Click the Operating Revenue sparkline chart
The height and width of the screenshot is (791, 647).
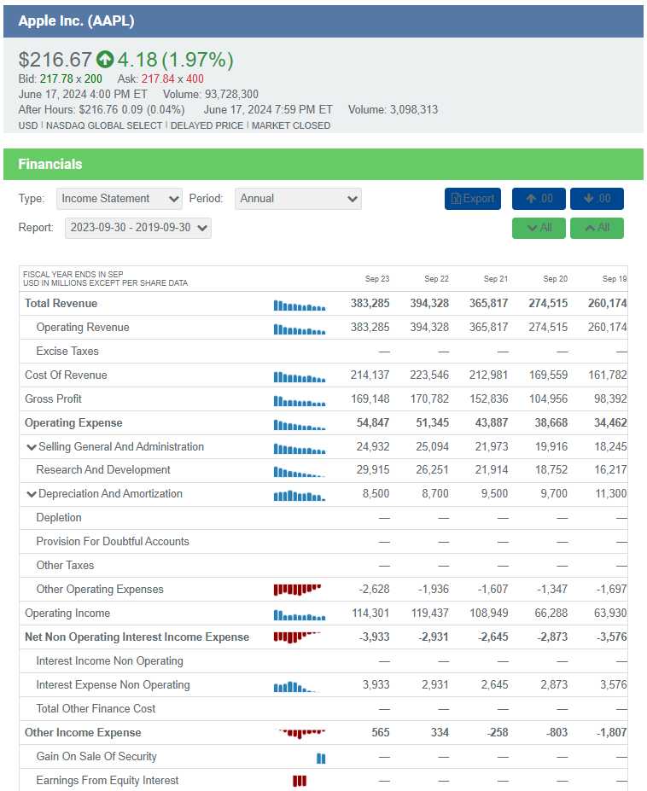pyautogui.click(x=300, y=329)
